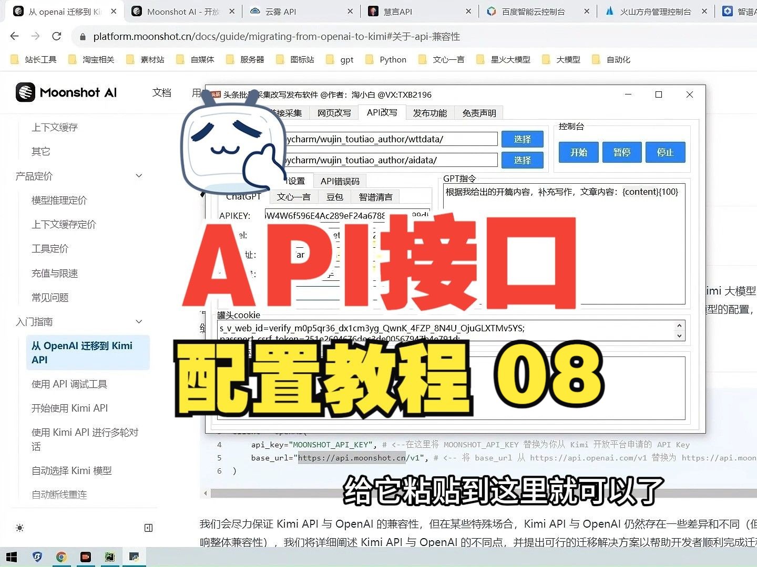Click the left arrow of the code block scrollbar
This screenshot has width=757, height=567.
[x=206, y=493]
